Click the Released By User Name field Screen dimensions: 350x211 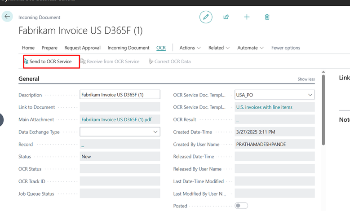[275, 169]
